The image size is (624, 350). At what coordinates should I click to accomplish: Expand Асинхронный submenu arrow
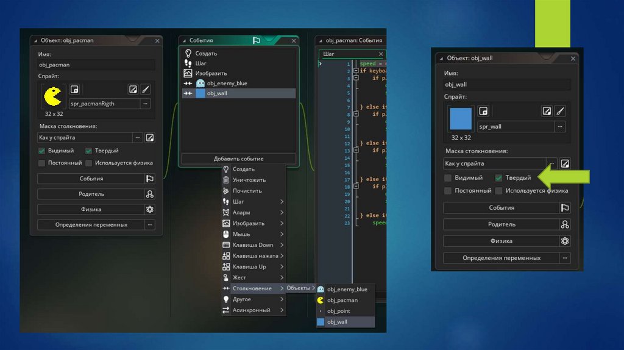pos(282,310)
